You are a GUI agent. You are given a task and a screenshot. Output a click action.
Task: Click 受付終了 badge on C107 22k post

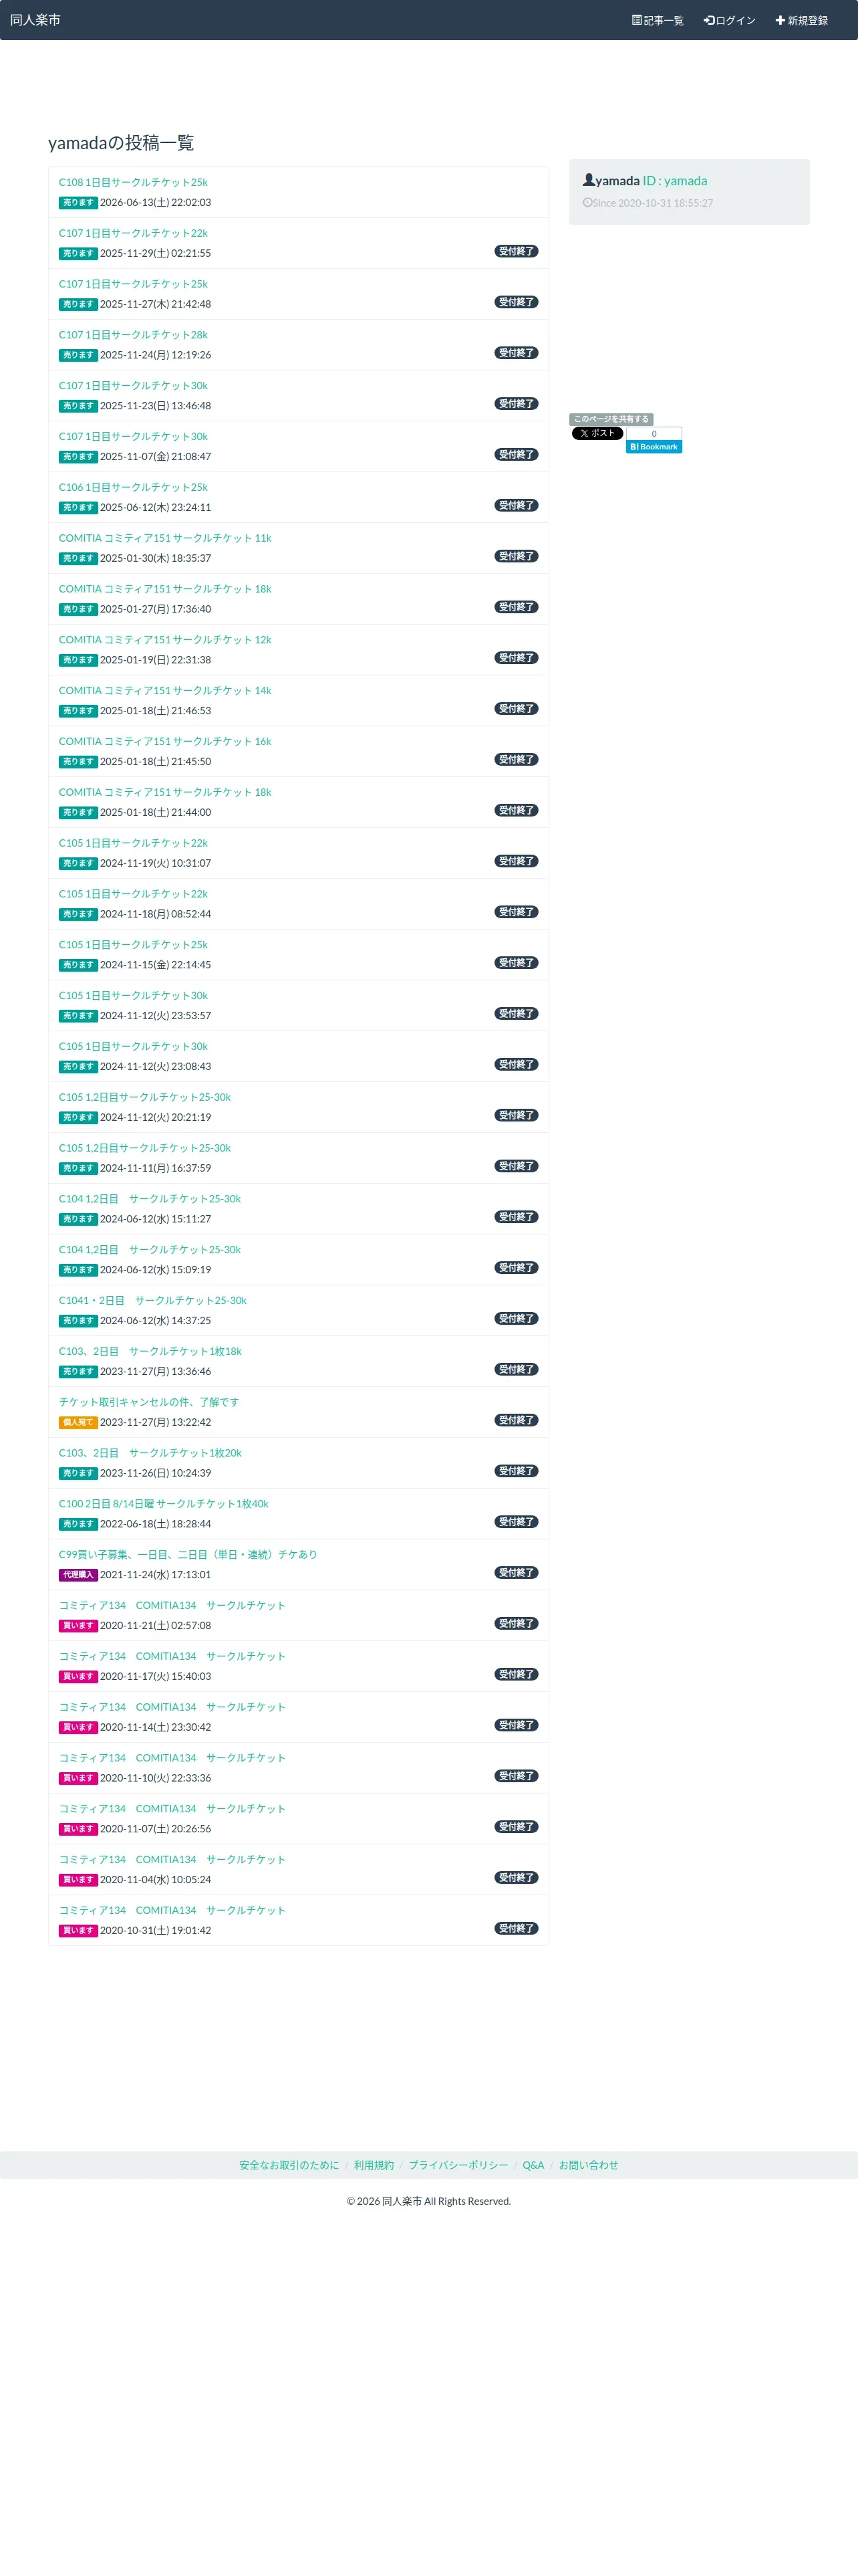(517, 251)
